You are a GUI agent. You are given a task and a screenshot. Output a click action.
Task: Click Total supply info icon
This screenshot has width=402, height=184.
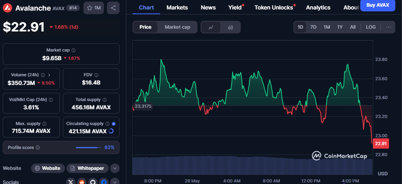click(105, 100)
